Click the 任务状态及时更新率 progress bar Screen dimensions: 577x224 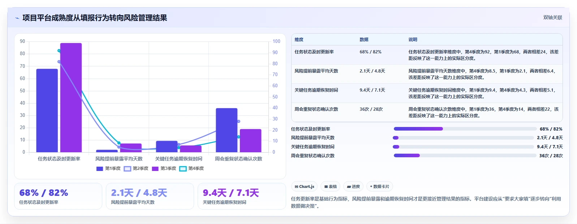pos(465,129)
